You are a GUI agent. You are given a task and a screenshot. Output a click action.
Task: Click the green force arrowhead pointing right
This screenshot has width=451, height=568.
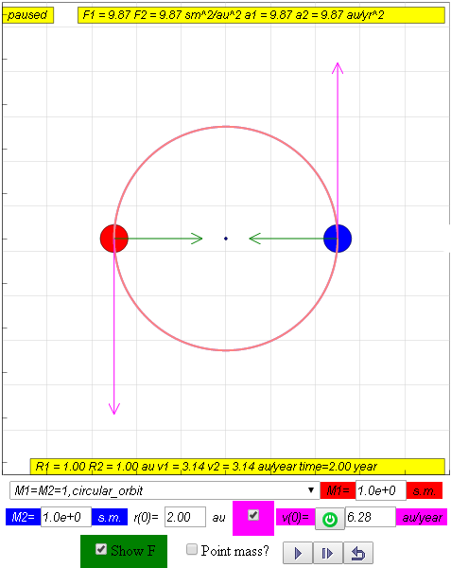pos(197,239)
